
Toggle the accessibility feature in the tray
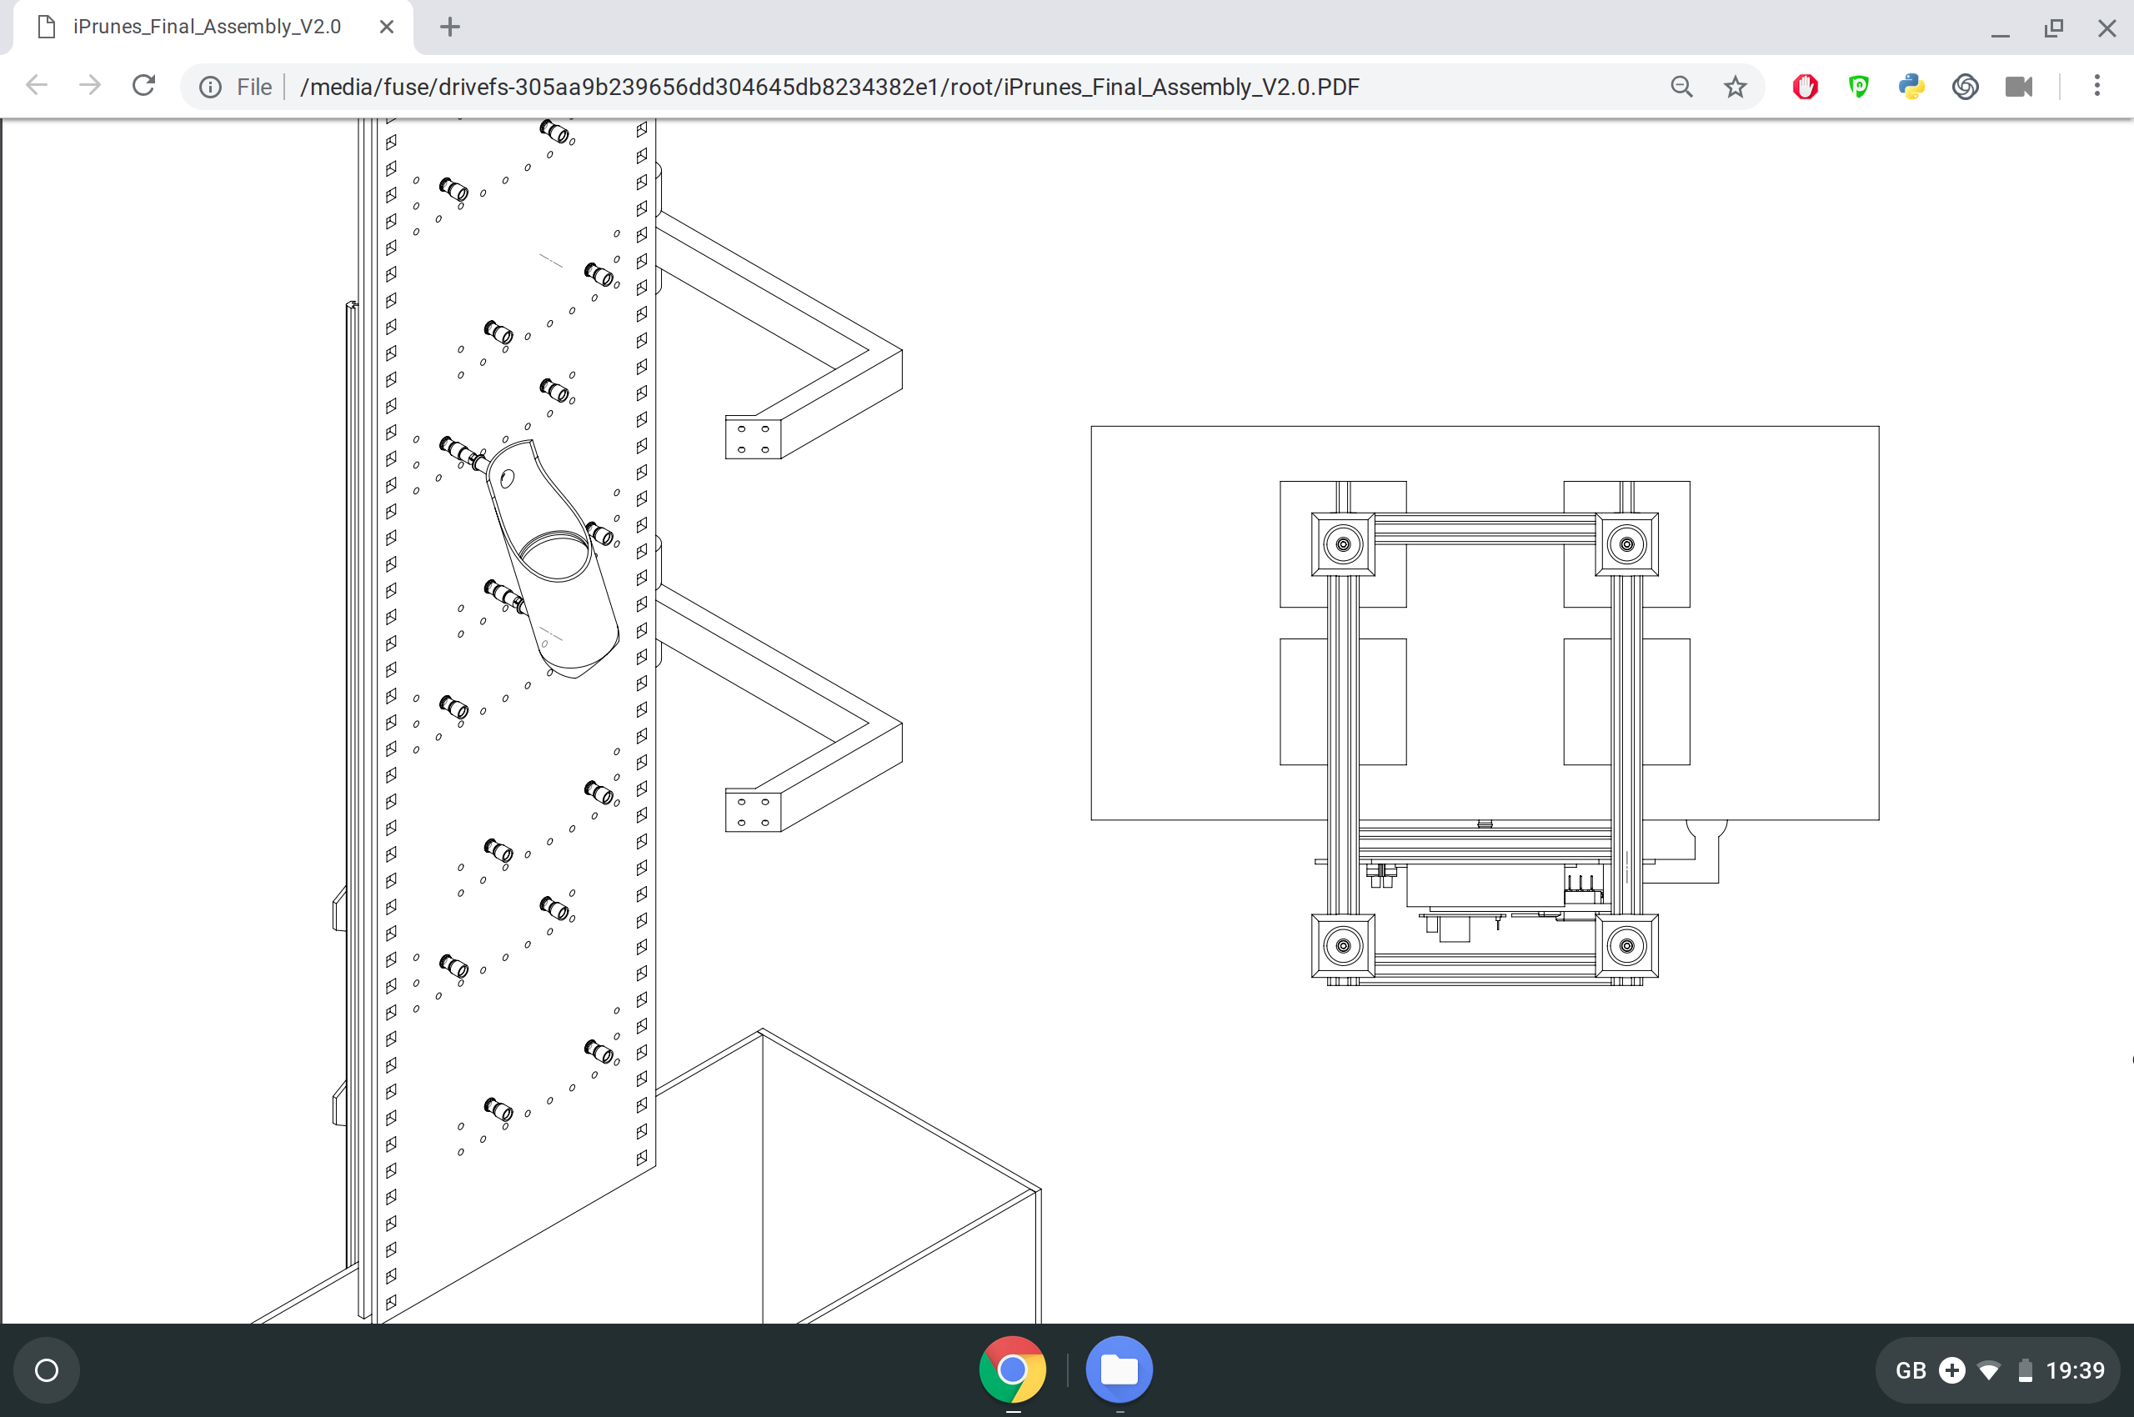tap(1951, 1370)
